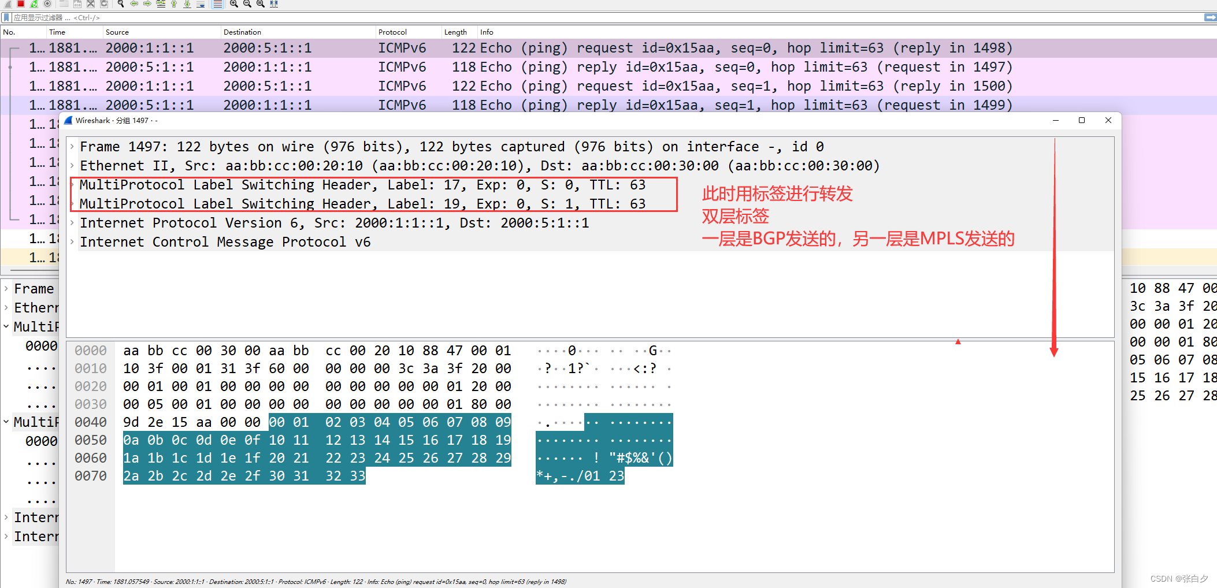Sort packets by Source column
Image resolution: width=1217 pixels, height=588 pixels.
click(162, 32)
